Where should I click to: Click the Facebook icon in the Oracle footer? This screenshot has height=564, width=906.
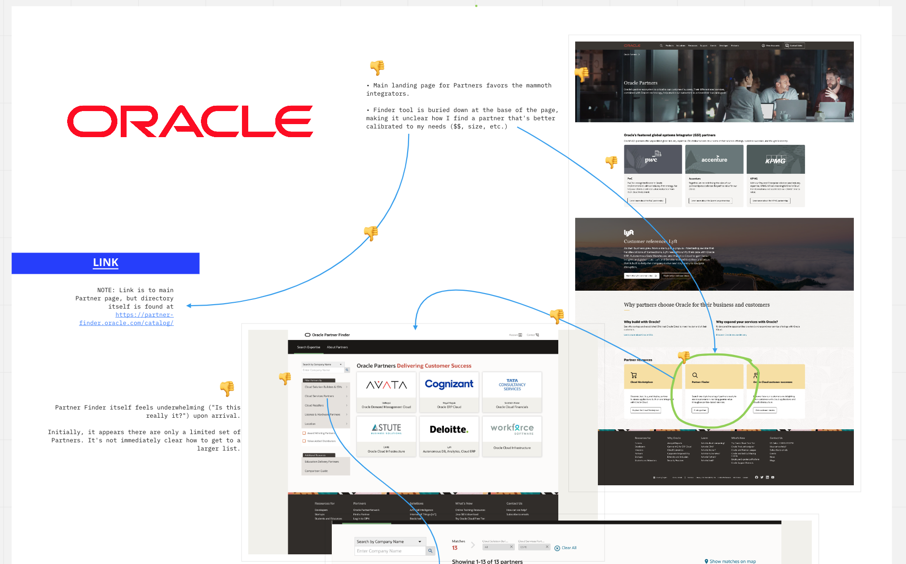point(756,477)
